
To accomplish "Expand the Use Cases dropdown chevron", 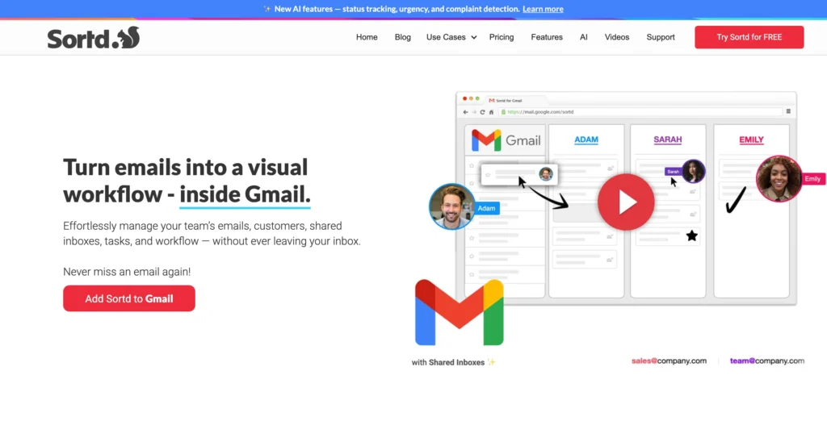I will click(x=473, y=37).
